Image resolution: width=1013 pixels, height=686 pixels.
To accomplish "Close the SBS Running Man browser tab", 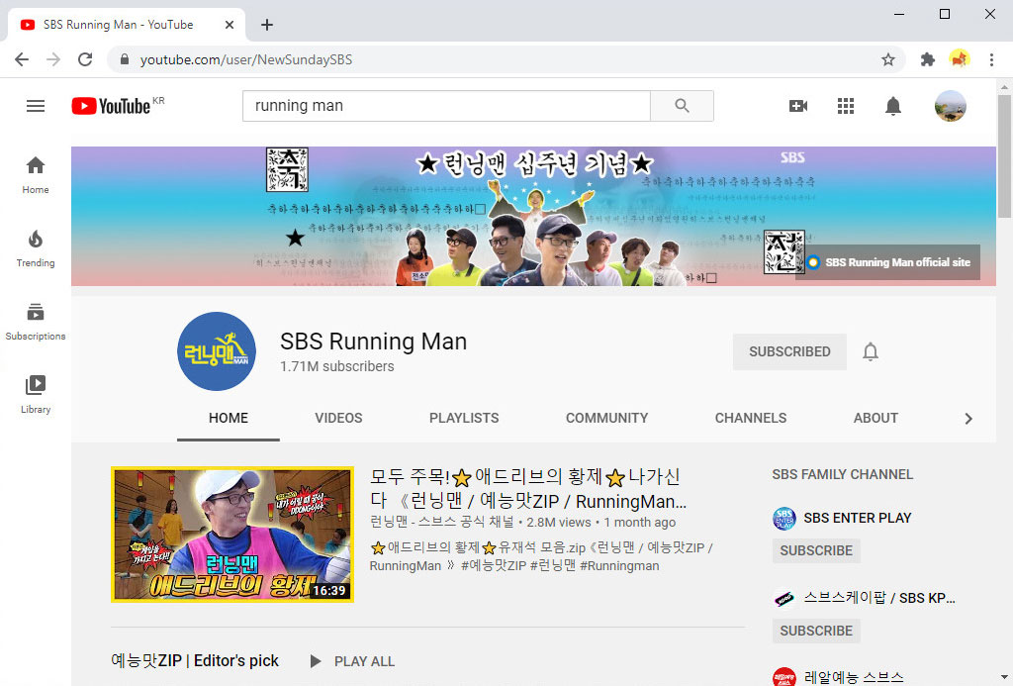I will [230, 25].
